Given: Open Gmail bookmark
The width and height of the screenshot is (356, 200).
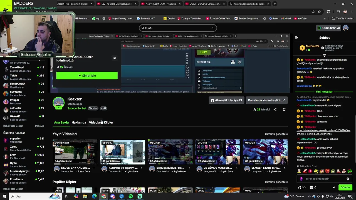Looking at the screenshot, I should pos(286,19).
